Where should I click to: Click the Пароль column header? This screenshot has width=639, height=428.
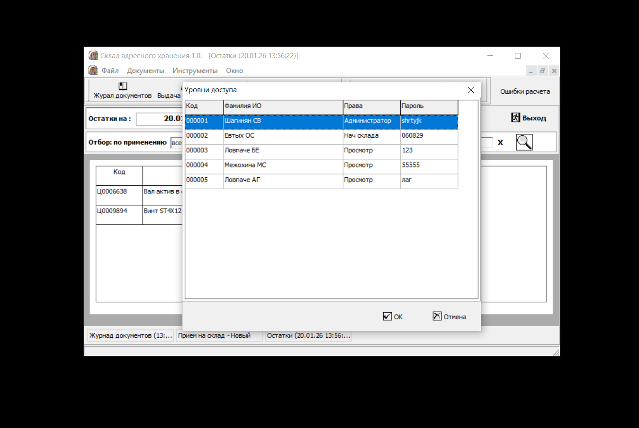(429, 107)
